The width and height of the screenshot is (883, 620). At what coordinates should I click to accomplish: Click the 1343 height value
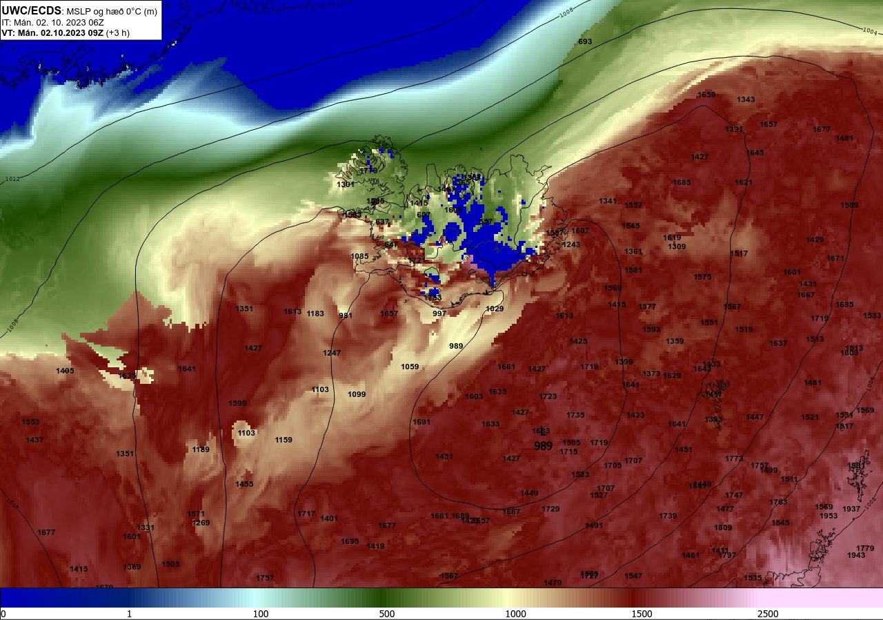point(746,99)
